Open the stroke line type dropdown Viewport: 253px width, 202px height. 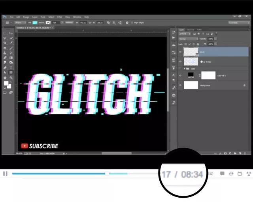tap(70, 23)
